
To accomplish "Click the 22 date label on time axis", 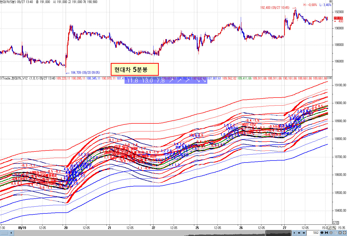I will pyautogui.click(x=153, y=228).
